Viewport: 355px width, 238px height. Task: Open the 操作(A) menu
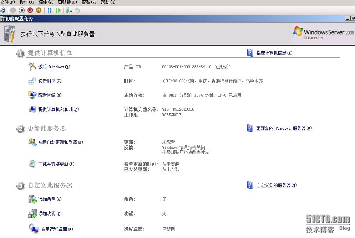click(x=27, y=2)
